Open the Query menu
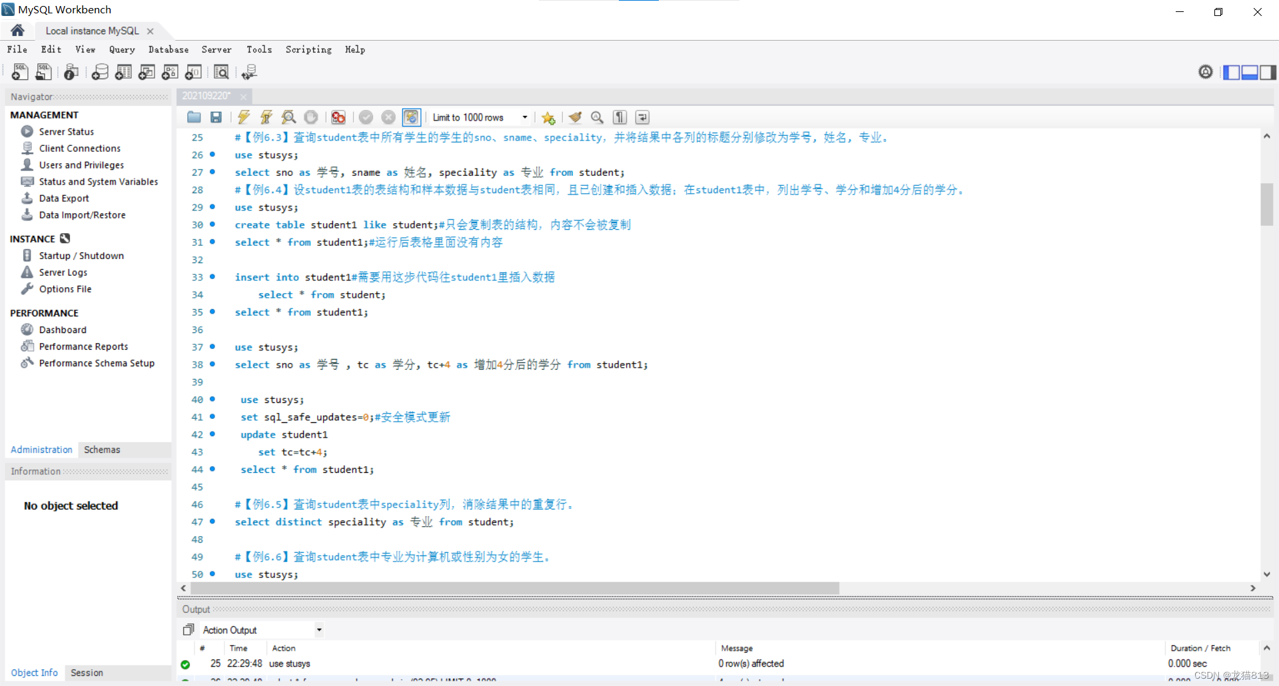Screen dimensions: 1279x686 [x=122, y=49]
